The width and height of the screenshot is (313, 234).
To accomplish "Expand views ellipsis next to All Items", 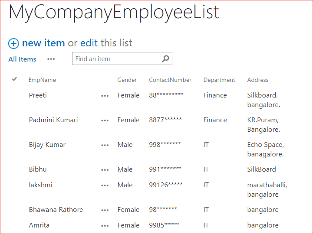I will point(51,59).
